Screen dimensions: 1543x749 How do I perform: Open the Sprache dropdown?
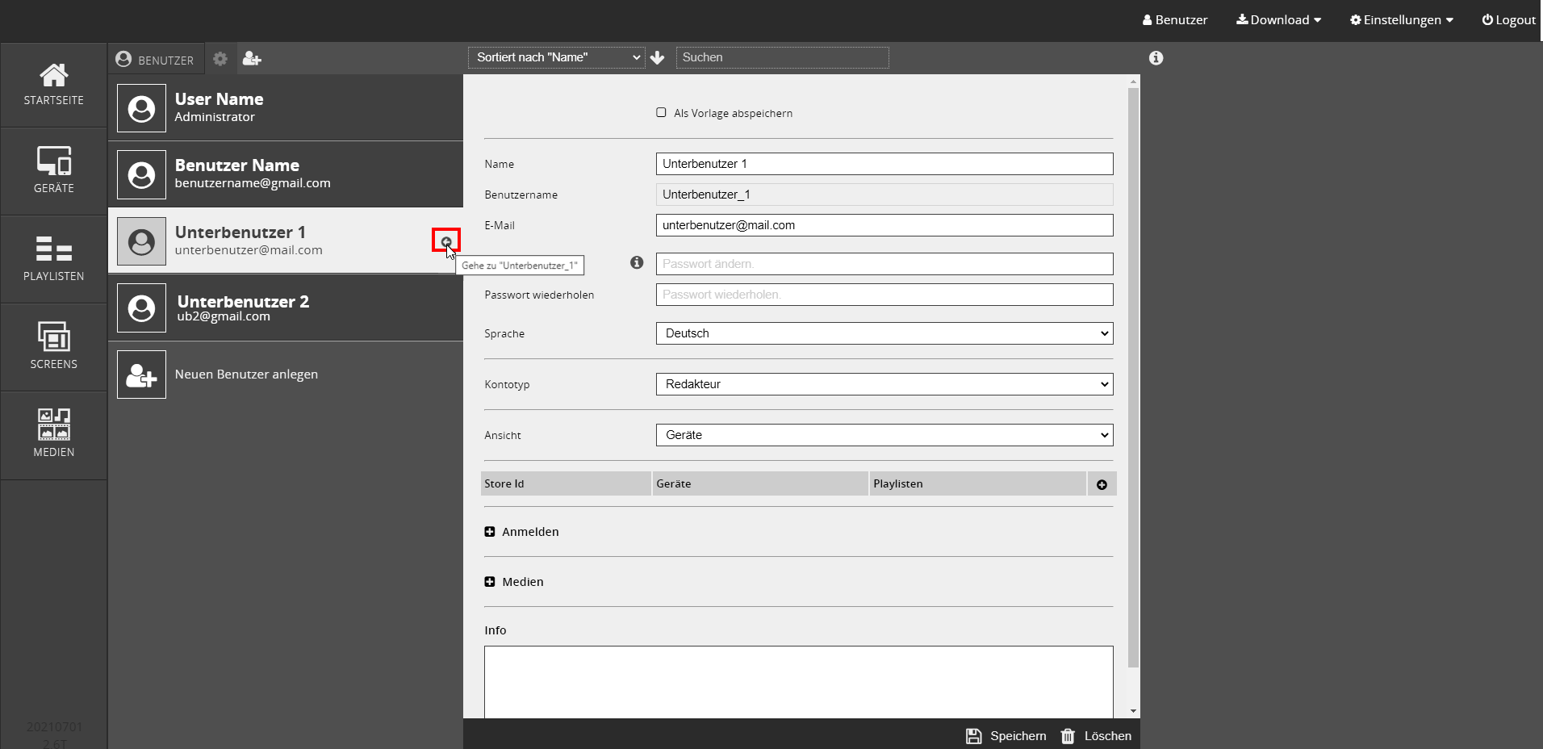coord(884,333)
